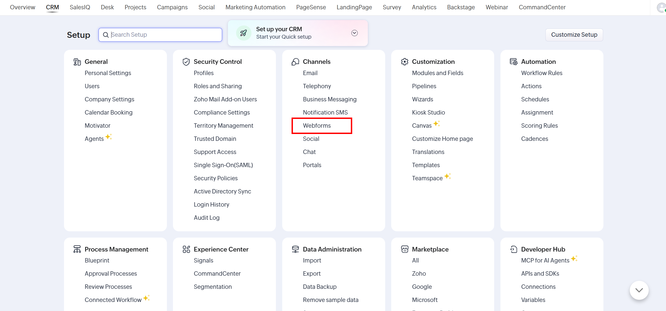Click the Channels headset icon
The width and height of the screenshot is (666, 311).
295,62
